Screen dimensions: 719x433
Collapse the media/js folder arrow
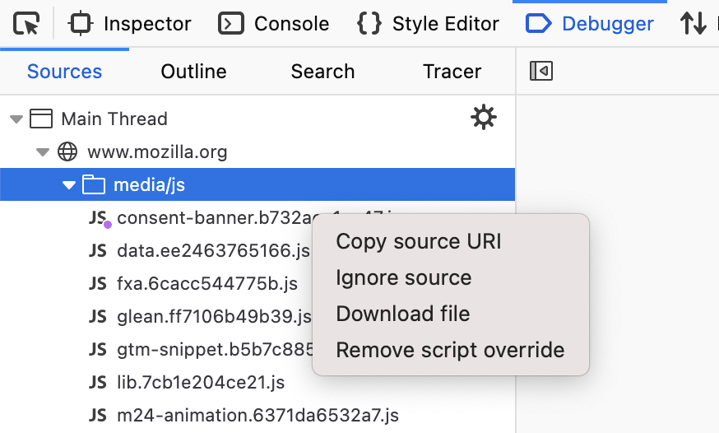pyautogui.click(x=69, y=185)
